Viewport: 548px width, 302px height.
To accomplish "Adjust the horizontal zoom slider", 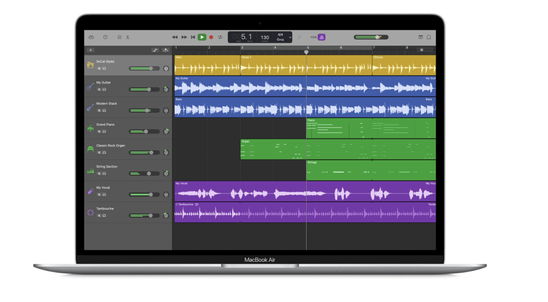I will click(x=424, y=50).
